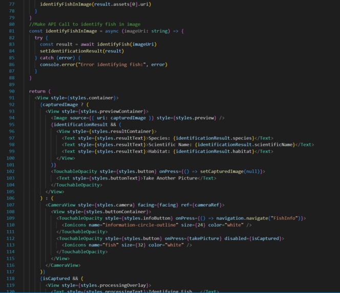340x293 pixels.
Task: Click the closing '</CameraView>' tag
Action: [63, 265]
